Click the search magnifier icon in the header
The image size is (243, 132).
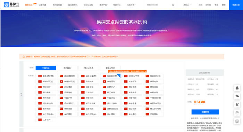(173, 5)
